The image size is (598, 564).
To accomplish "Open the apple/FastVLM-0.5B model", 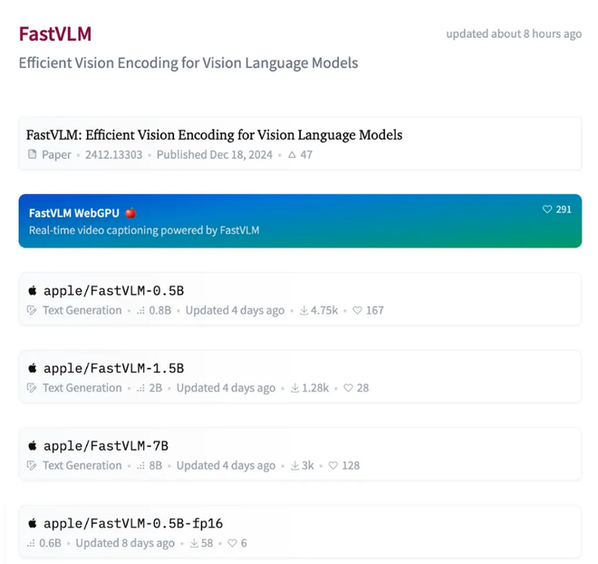I will click(x=113, y=291).
